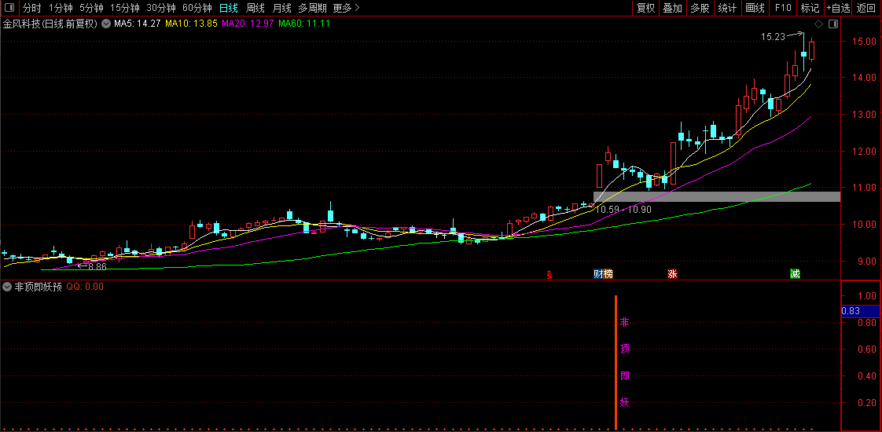Select the 周线 weekly chart tab
Image resolution: width=882 pixels, height=432 pixels.
tap(255, 8)
